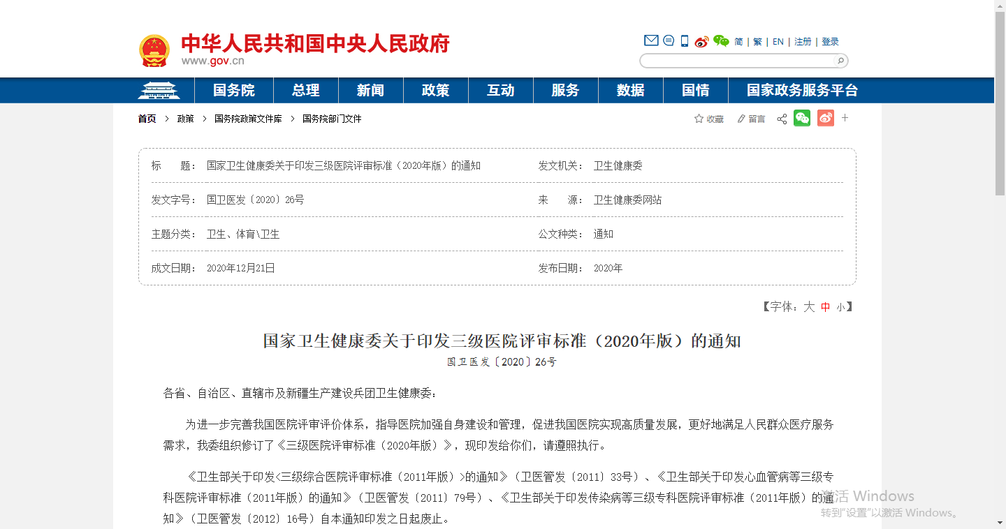The width and height of the screenshot is (1006, 529).
Task: Switch to Traditional Chinese (繁)
Action: point(758,42)
